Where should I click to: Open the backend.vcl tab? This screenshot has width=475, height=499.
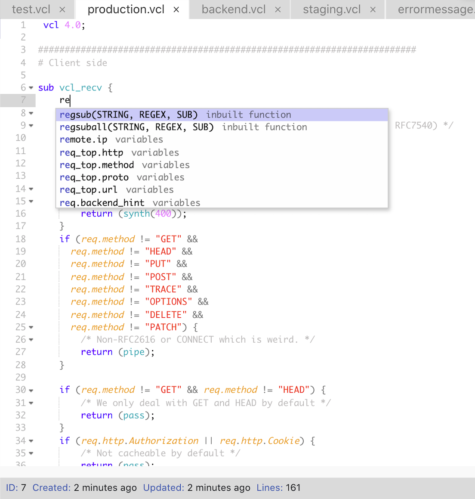[234, 9]
